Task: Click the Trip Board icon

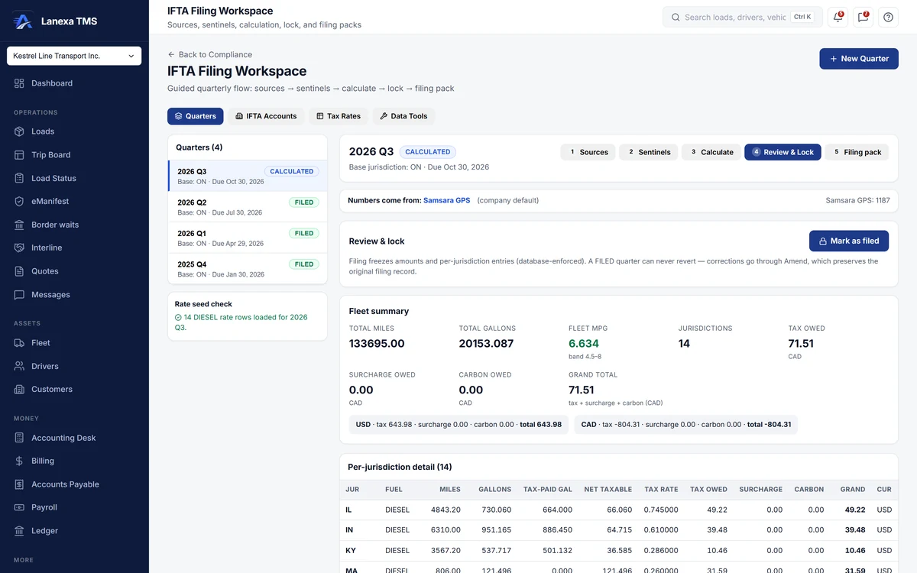Action: tap(19, 155)
